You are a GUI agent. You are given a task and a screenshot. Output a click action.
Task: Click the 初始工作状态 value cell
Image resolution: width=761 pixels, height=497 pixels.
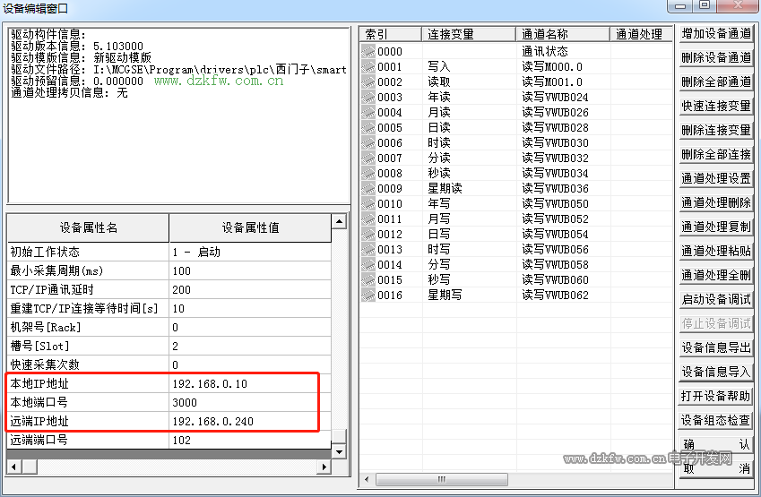[249, 253]
